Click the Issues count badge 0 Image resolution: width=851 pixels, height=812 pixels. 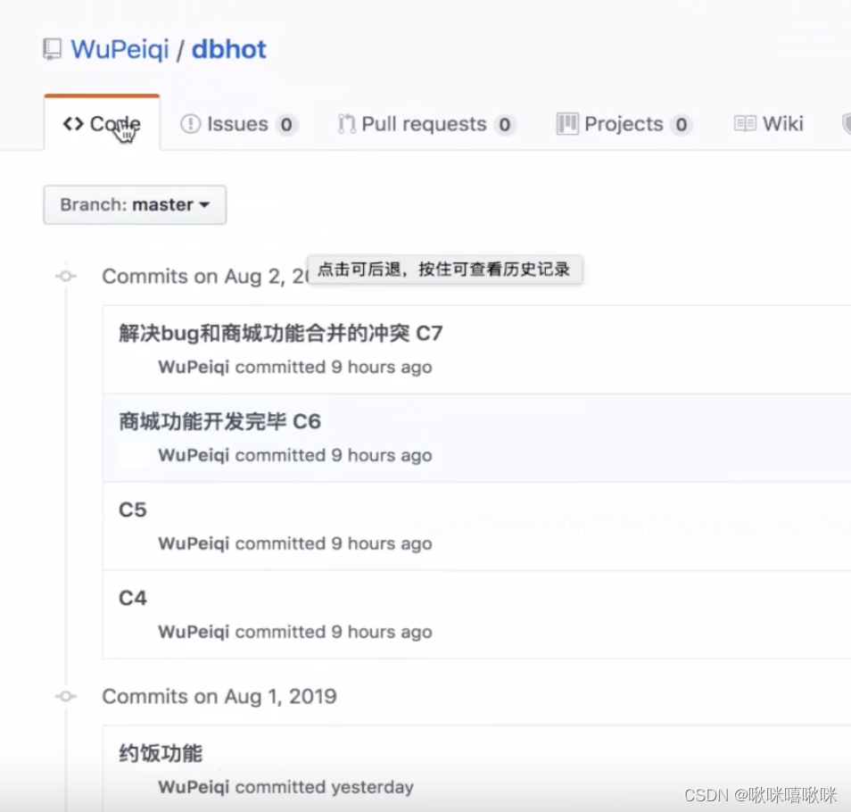point(286,125)
